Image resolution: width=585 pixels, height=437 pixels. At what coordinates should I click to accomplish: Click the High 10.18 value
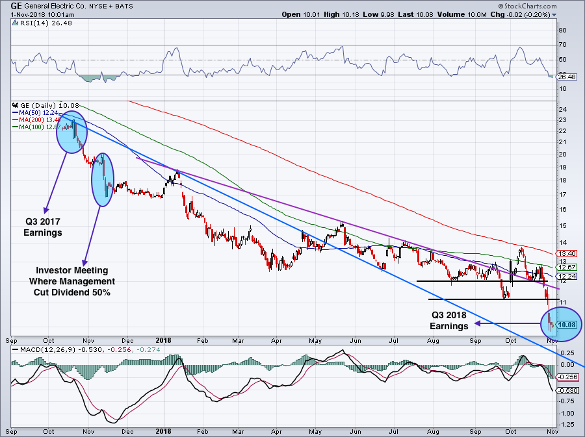[x=341, y=14]
